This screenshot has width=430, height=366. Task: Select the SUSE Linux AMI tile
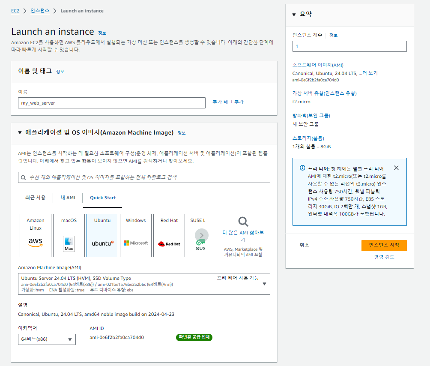pos(196,235)
